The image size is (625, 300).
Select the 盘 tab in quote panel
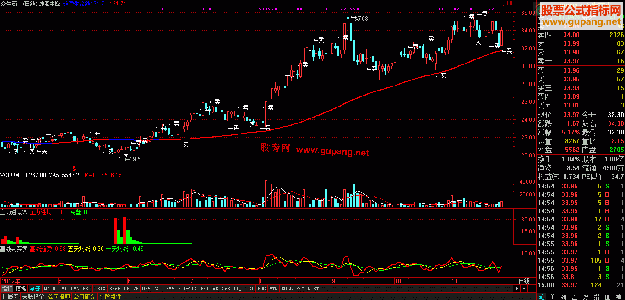pos(575,296)
